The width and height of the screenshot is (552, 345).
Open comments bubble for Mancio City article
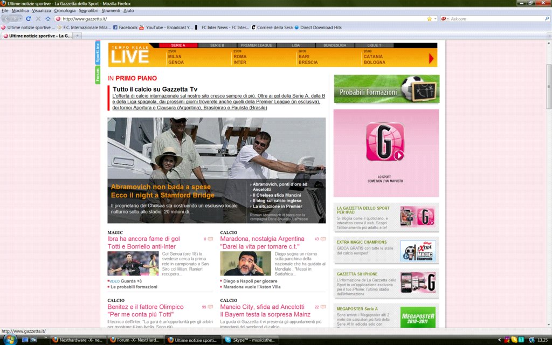[x=323, y=307]
